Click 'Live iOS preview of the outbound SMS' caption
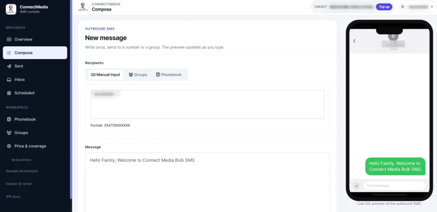 point(389,203)
